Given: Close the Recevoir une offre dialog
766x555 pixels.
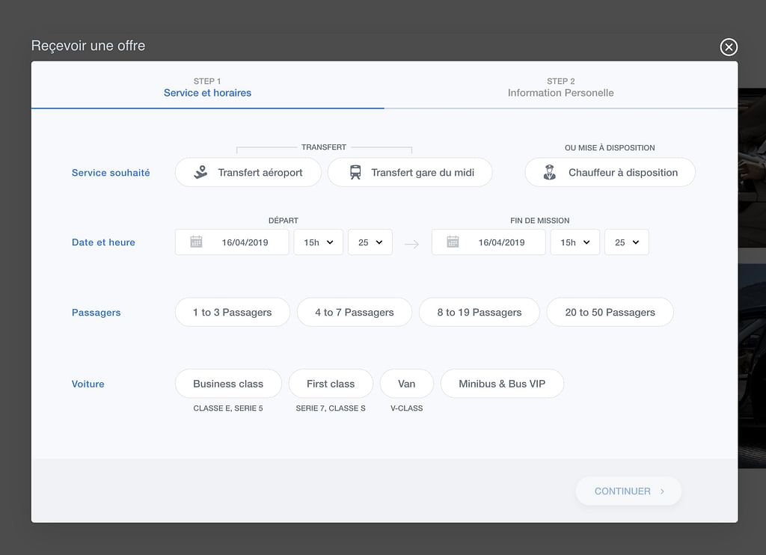Looking at the screenshot, I should 728,47.
